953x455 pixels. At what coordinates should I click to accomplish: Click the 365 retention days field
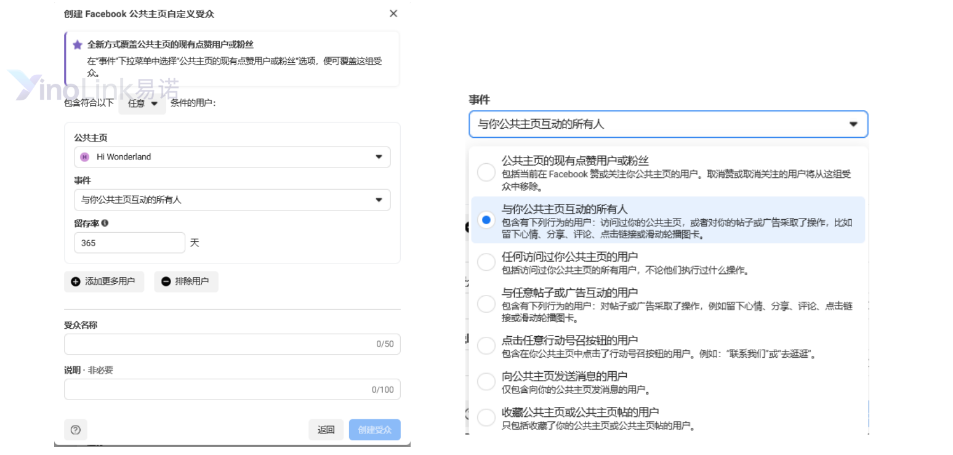pyautogui.click(x=129, y=243)
